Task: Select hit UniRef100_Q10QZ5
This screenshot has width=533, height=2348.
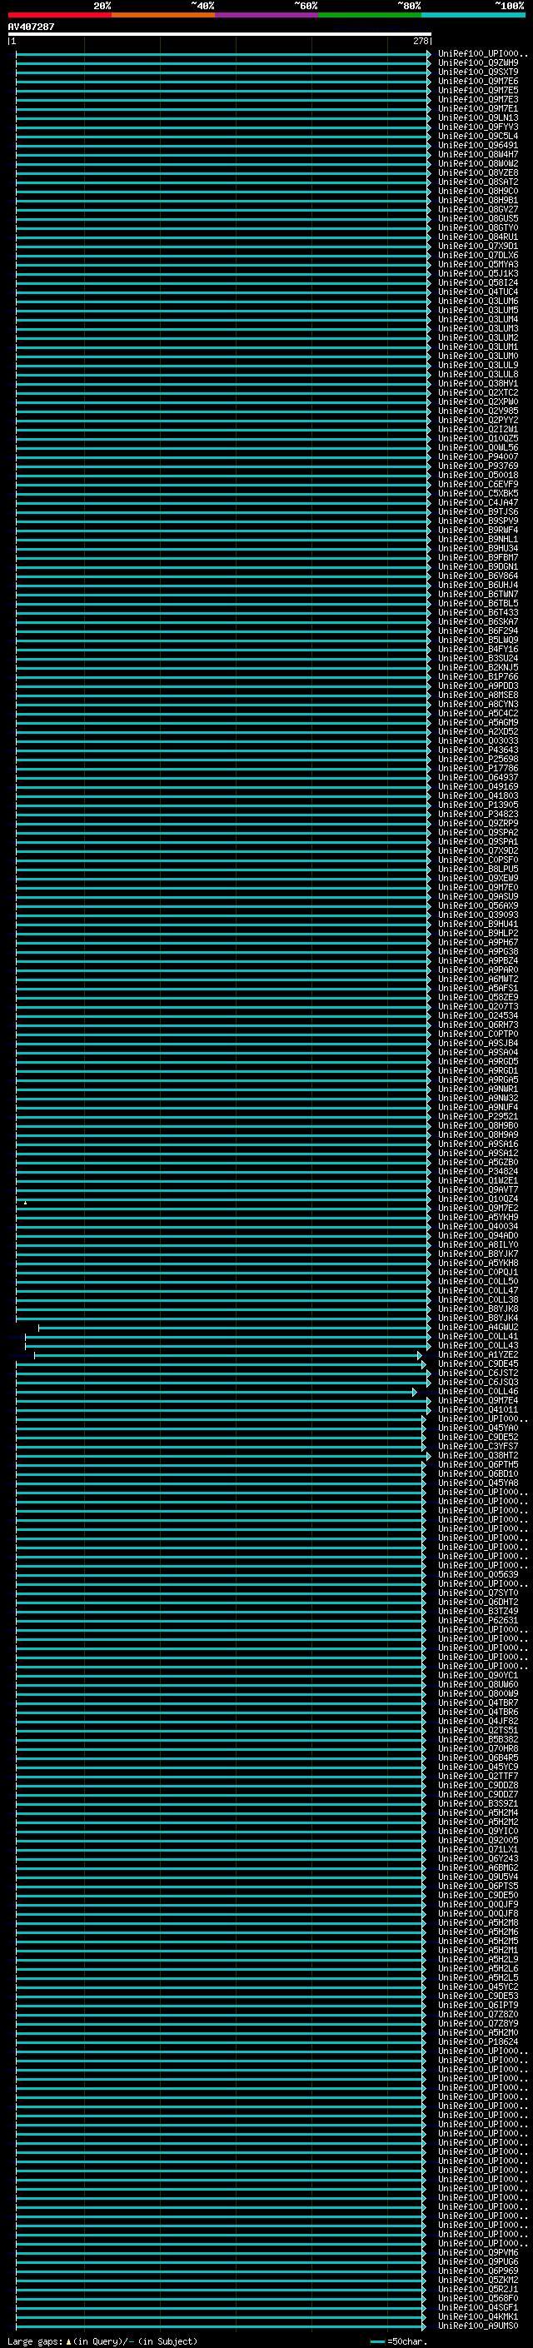Action: pyautogui.click(x=478, y=438)
